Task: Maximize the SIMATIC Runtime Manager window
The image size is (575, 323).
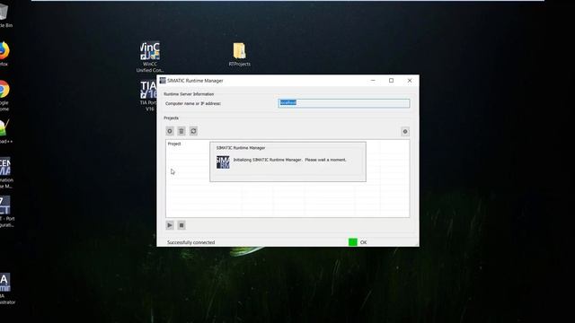Action: pyautogui.click(x=392, y=81)
